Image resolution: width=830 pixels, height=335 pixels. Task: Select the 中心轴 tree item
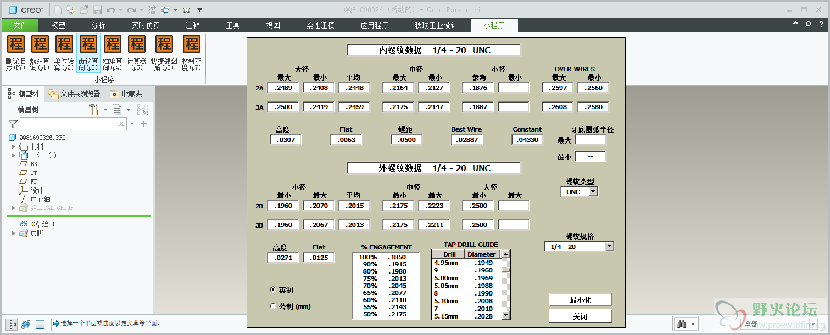(x=35, y=199)
